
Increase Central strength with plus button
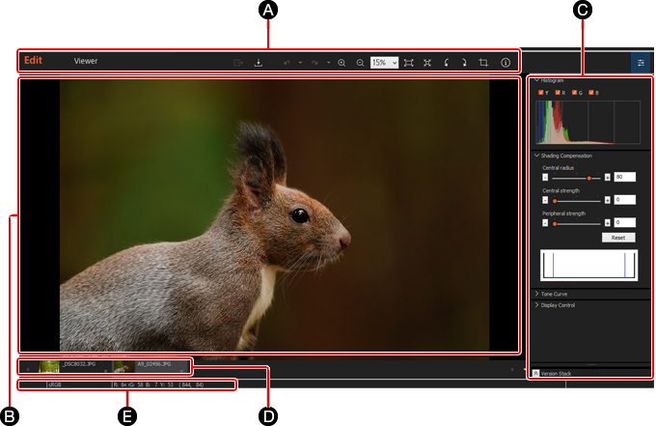pos(608,200)
